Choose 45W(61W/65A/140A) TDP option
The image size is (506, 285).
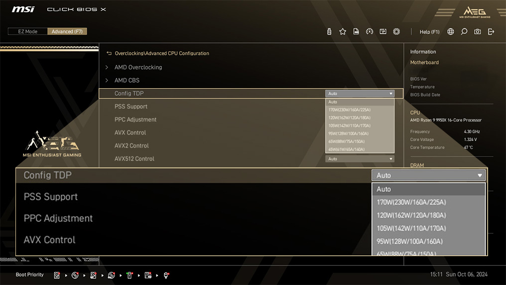click(x=360, y=149)
